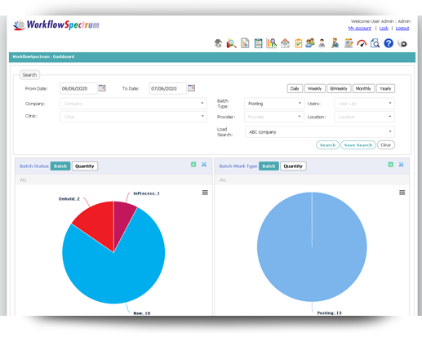The width and height of the screenshot is (422, 337).
Task: Toggle Batch view in Batch Work Type panel
Action: pos(269,166)
